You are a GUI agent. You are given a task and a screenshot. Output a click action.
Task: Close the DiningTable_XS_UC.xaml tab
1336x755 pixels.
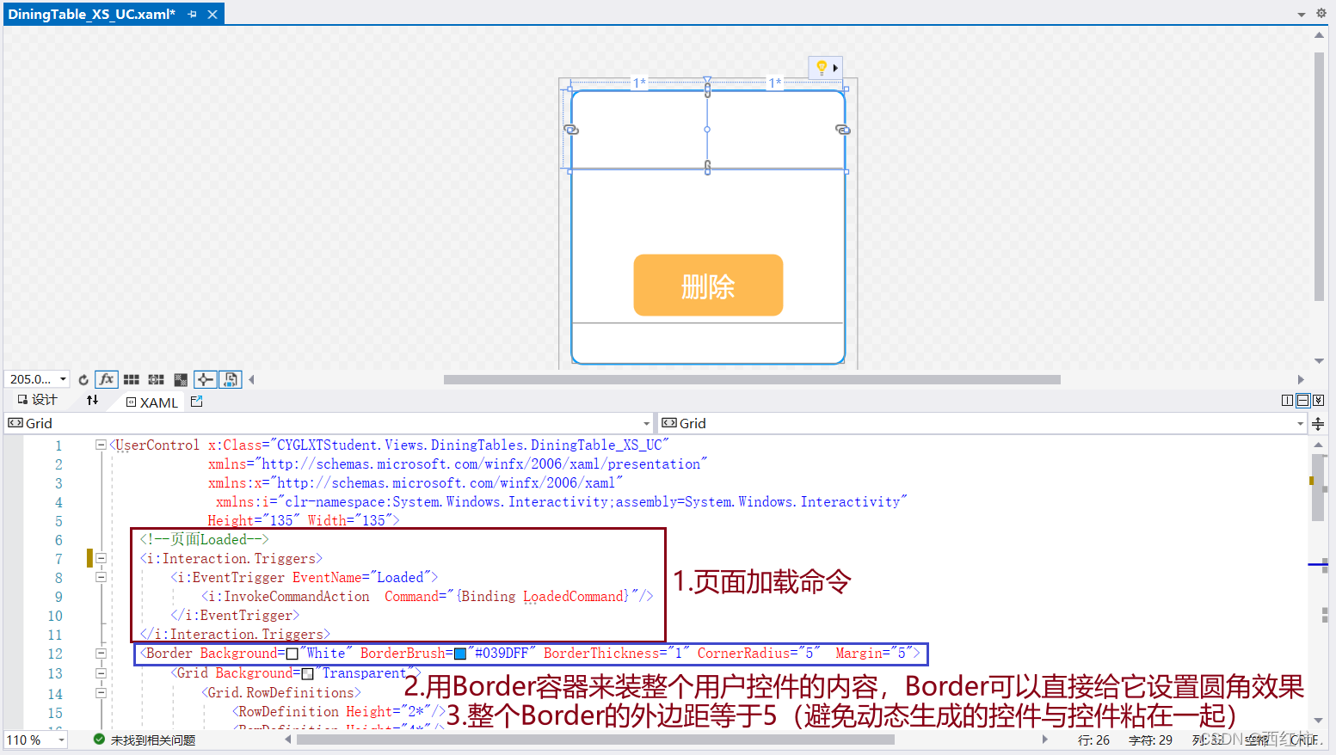[x=212, y=15]
